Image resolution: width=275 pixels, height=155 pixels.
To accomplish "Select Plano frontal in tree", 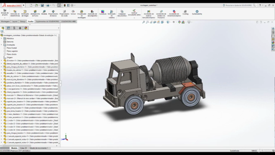I will coord(12,48).
